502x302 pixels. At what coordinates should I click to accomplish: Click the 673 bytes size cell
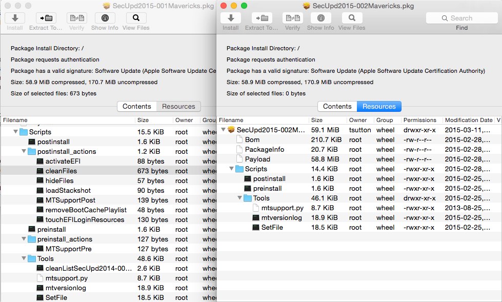(153, 171)
